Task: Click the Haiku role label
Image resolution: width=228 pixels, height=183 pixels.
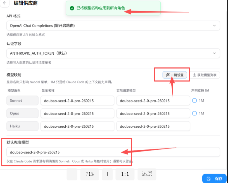Action: click(23, 126)
